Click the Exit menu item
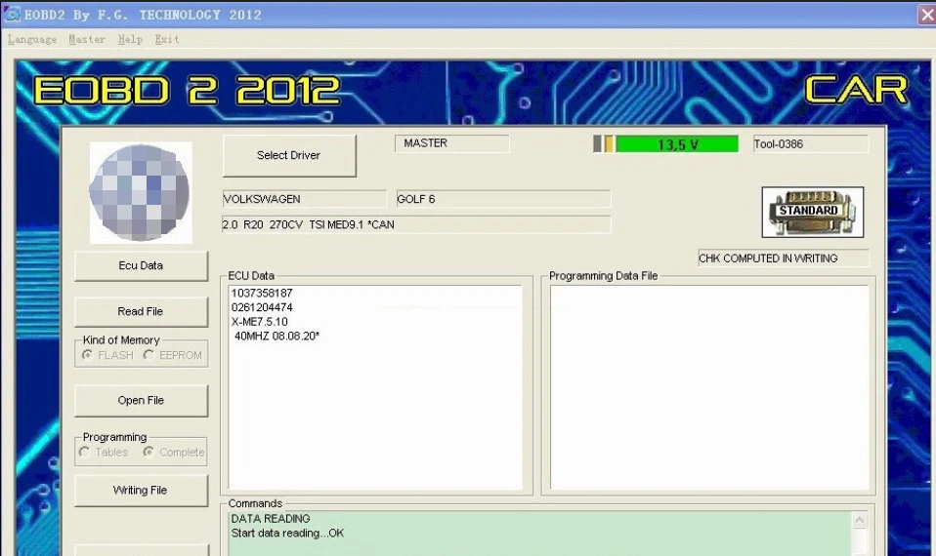The width and height of the screenshot is (936, 556). click(166, 39)
